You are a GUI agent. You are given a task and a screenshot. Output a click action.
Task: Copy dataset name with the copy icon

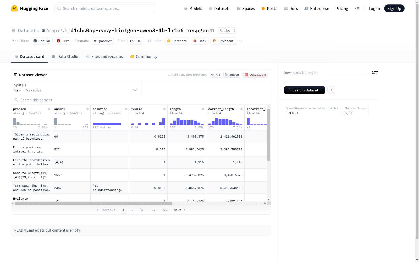(212, 31)
